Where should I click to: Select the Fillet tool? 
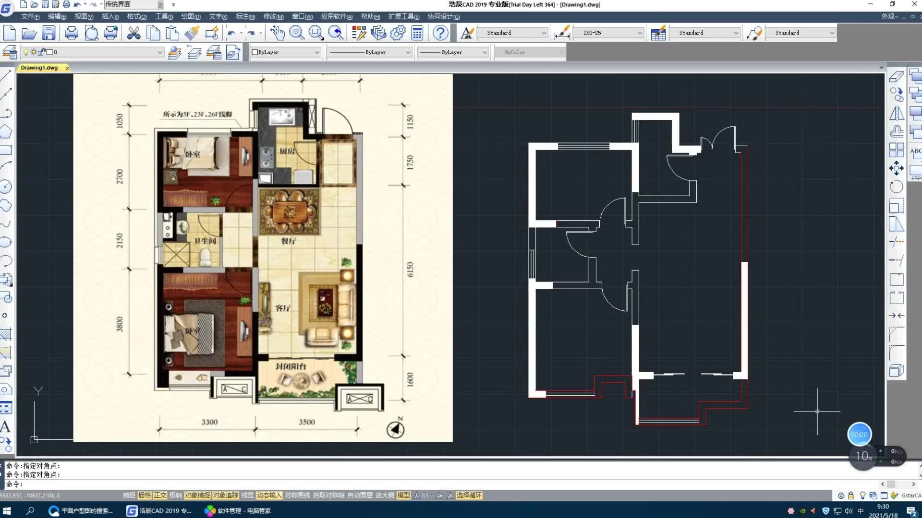tap(896, 353)
